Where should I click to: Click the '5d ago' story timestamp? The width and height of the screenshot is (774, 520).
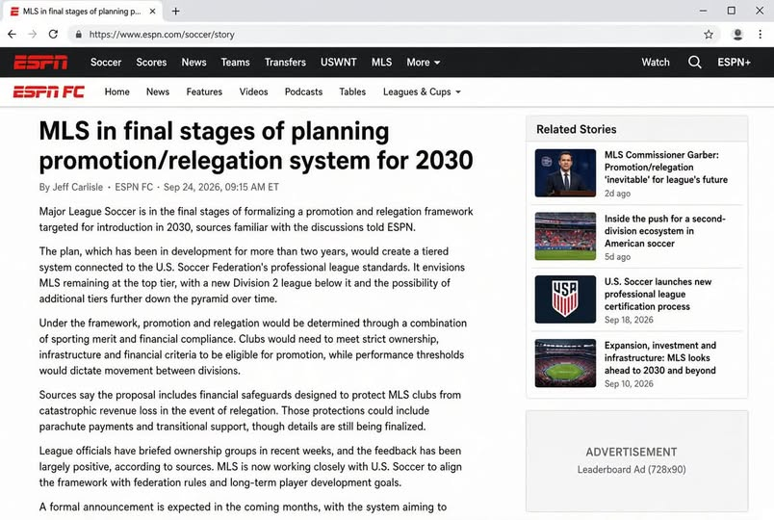617,257
